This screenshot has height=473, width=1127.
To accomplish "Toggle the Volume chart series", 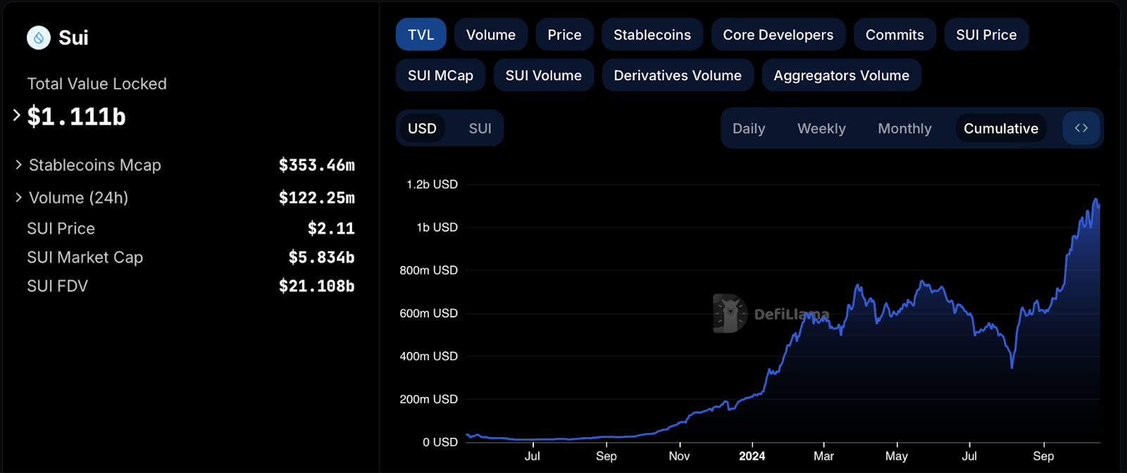I will tap(491, 34).
